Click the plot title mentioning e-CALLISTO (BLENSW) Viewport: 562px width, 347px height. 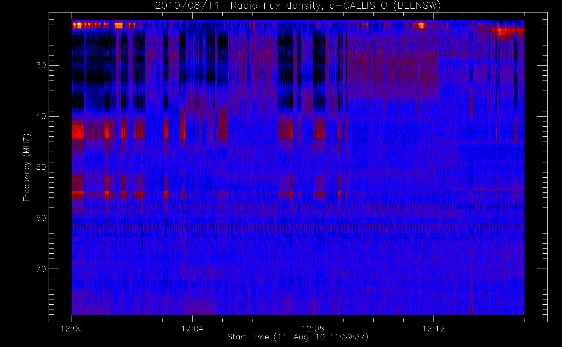[298, 6]
